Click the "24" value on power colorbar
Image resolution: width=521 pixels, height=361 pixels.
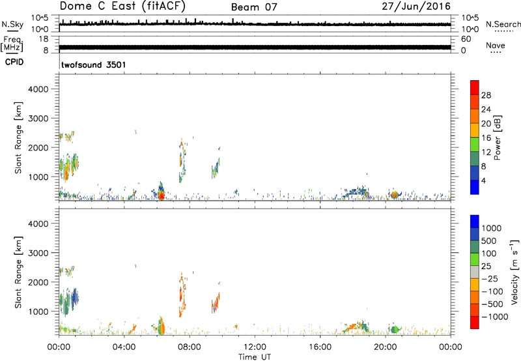pos(486,109)
